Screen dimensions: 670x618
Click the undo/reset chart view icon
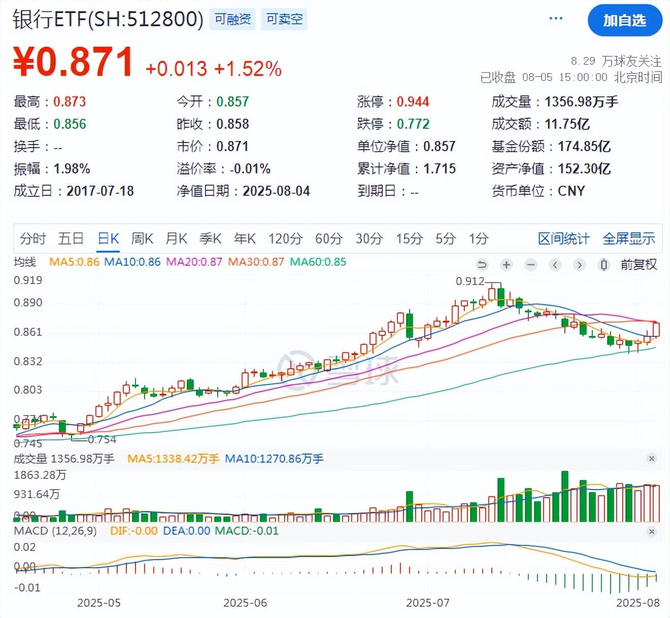[x=481, y=265]
